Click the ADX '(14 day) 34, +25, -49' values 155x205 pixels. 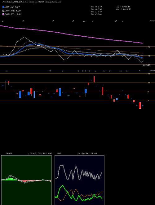point(87,153)
